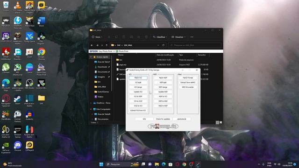
Task: Click Windows Start button on taskbar
Action: (x=101, y=164)
